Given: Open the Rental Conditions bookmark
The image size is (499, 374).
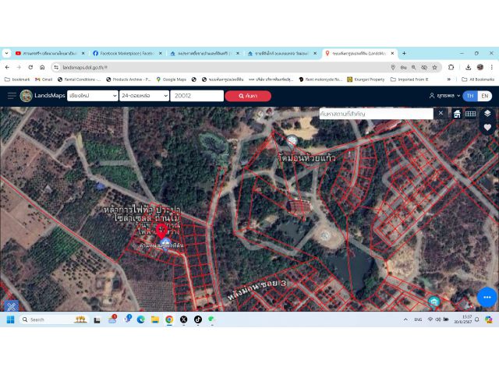Looking at the screenshot, I should [79, 79].
